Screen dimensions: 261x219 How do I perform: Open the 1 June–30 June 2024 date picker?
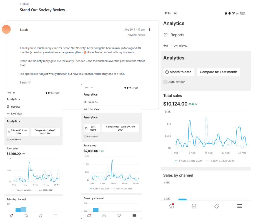(x=18, y=132)
